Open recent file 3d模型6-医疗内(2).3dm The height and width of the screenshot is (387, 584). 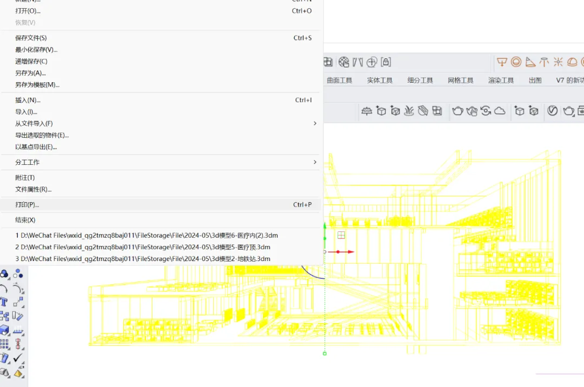click(x=160, y=236)
